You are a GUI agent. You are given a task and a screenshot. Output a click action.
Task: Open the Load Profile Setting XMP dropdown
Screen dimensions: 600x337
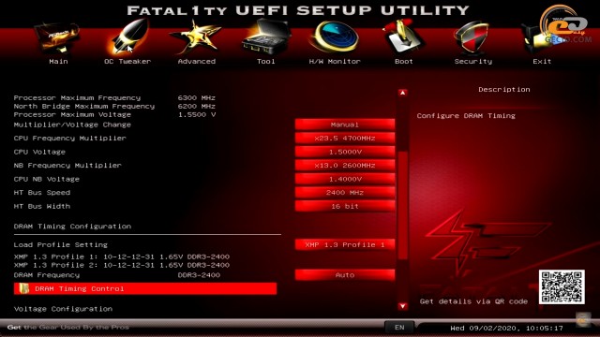click(345, 244)
